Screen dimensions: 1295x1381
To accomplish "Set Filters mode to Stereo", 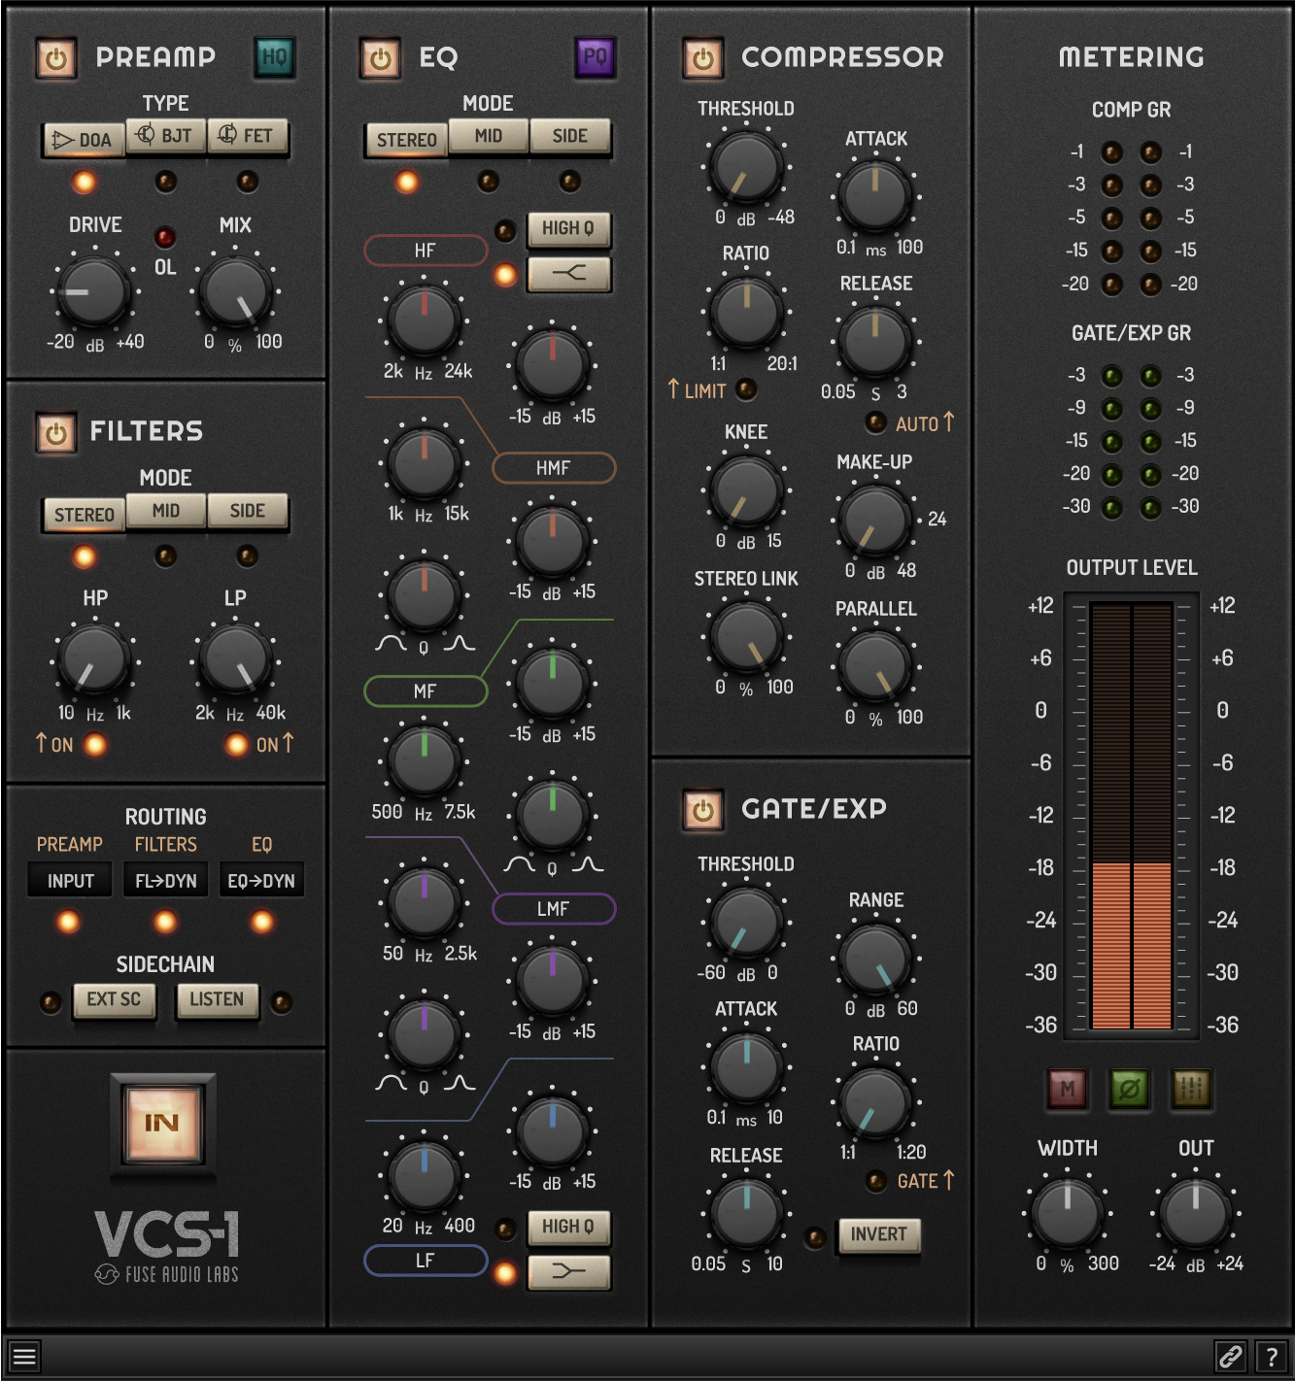I will [x=84, y=515].
